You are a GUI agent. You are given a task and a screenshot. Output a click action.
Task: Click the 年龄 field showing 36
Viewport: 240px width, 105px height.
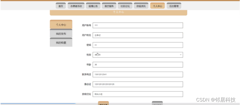[138, 65]
